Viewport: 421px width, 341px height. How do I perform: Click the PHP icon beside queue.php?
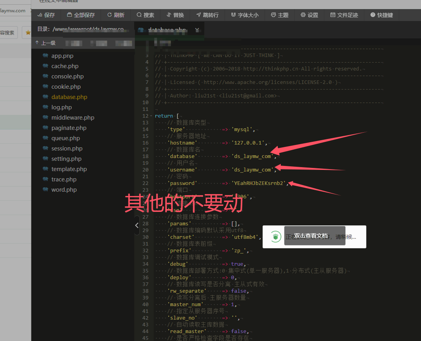click(46, 138)
